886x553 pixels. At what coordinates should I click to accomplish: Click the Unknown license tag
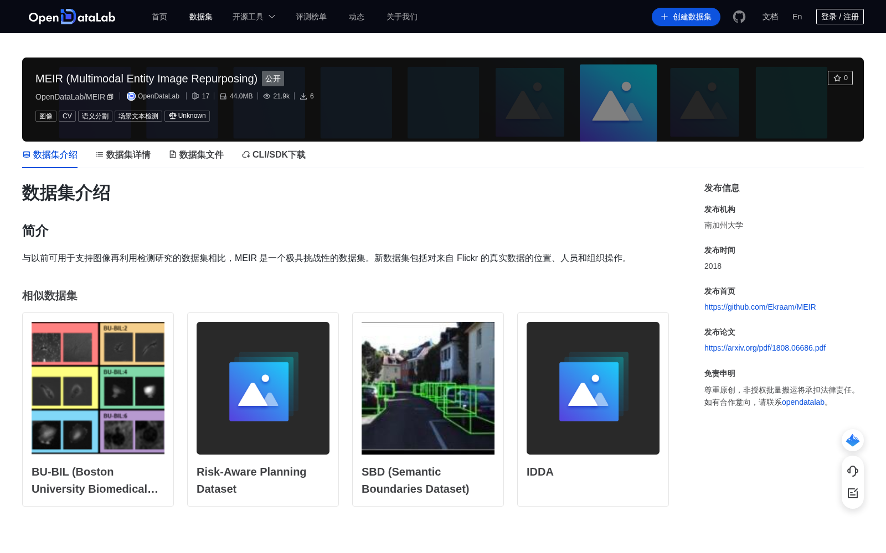coord(187,116)
